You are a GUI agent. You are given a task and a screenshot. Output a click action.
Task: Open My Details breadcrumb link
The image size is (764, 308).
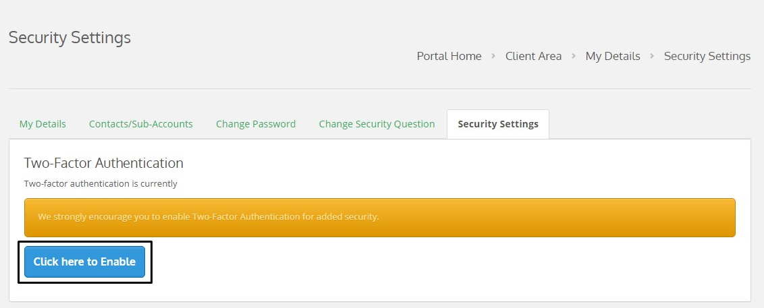pyautogui.click(x=613, y=56)
